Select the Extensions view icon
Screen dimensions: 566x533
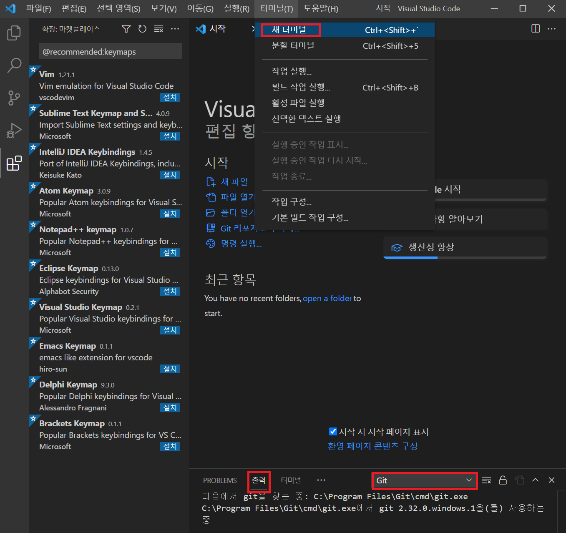[14, 163]
